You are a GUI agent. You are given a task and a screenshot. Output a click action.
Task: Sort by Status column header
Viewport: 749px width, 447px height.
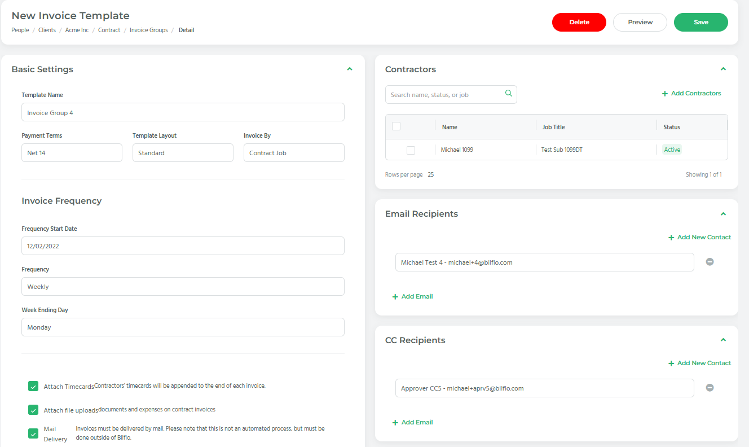coord(672,127)
